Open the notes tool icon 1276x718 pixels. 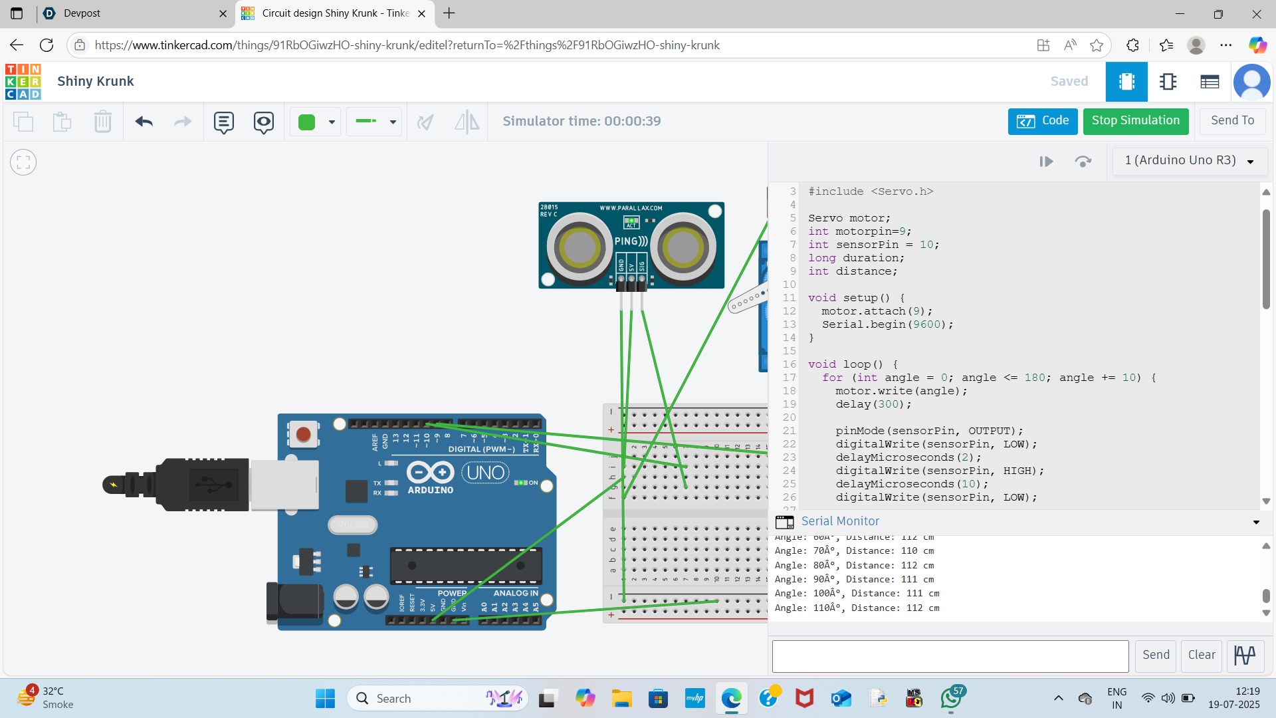click(x=224, y=122)
